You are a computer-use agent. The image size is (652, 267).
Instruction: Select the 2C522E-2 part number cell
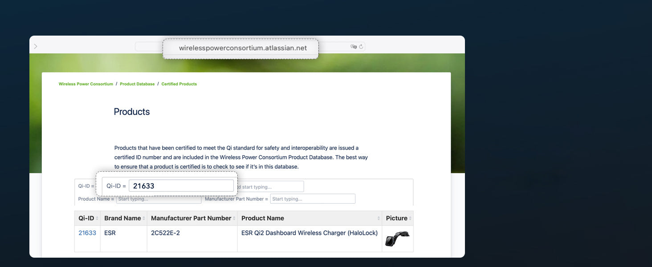click(165, 233)
